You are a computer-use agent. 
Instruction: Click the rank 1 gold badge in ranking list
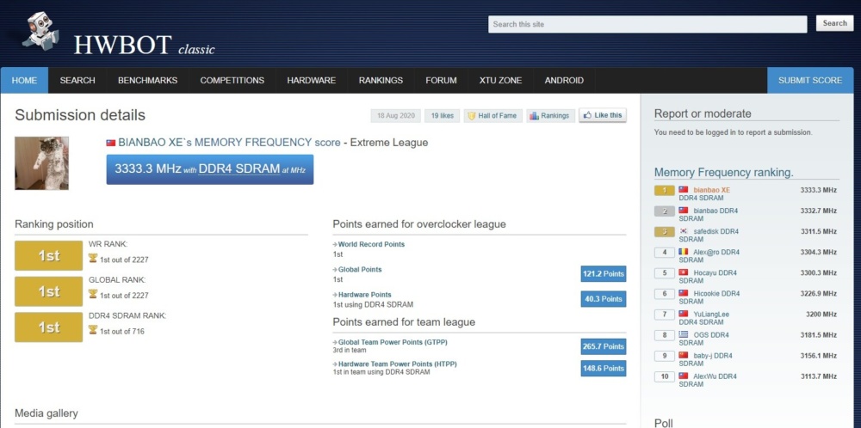point(665,190)
